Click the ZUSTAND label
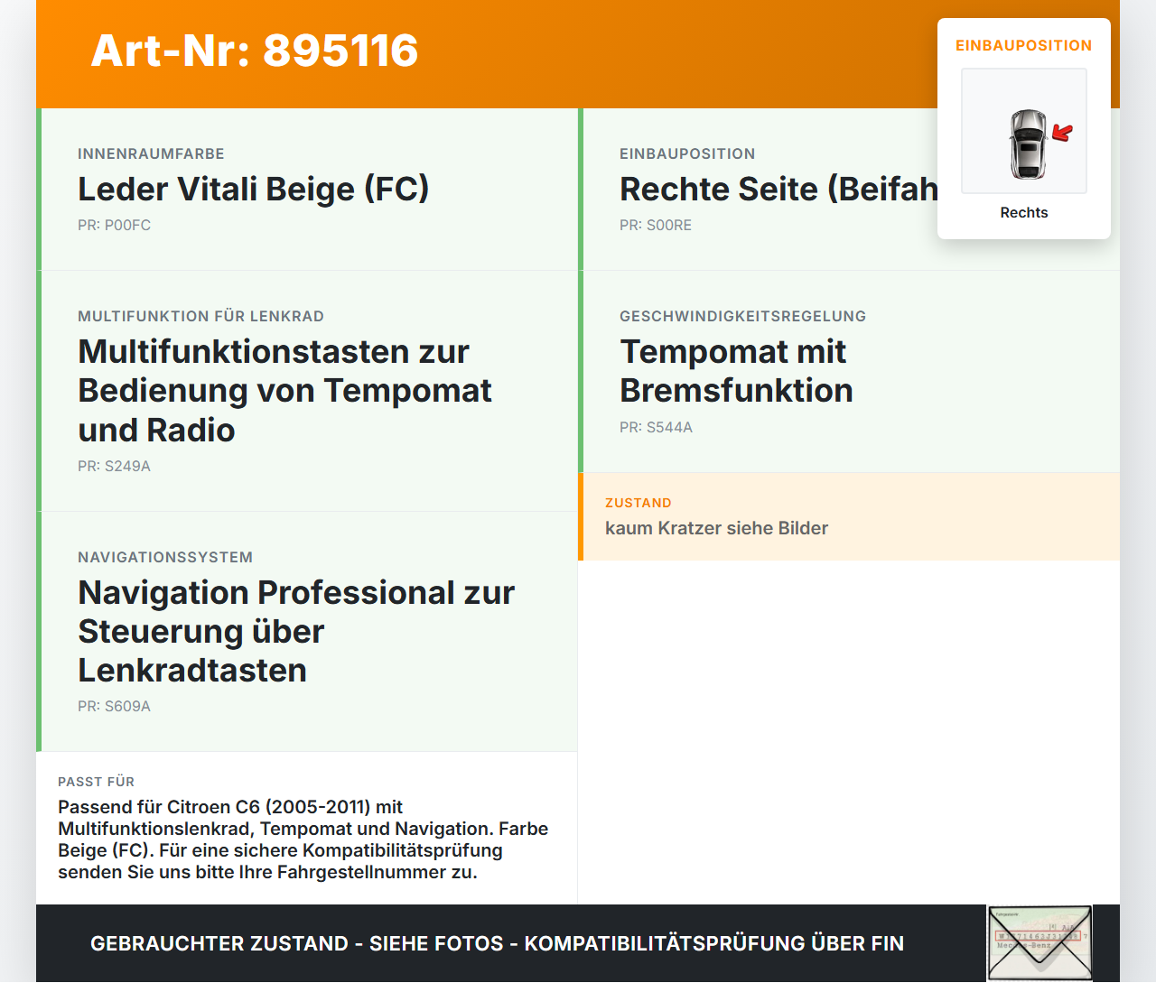 coord(638,503)
